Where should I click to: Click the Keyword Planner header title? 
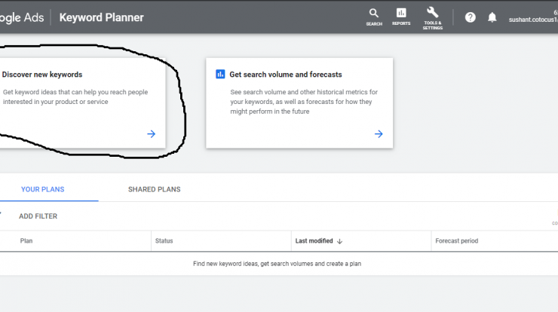(102, 17)
